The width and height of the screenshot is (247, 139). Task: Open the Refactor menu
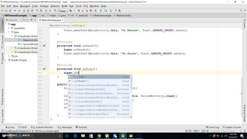[55, 6]
